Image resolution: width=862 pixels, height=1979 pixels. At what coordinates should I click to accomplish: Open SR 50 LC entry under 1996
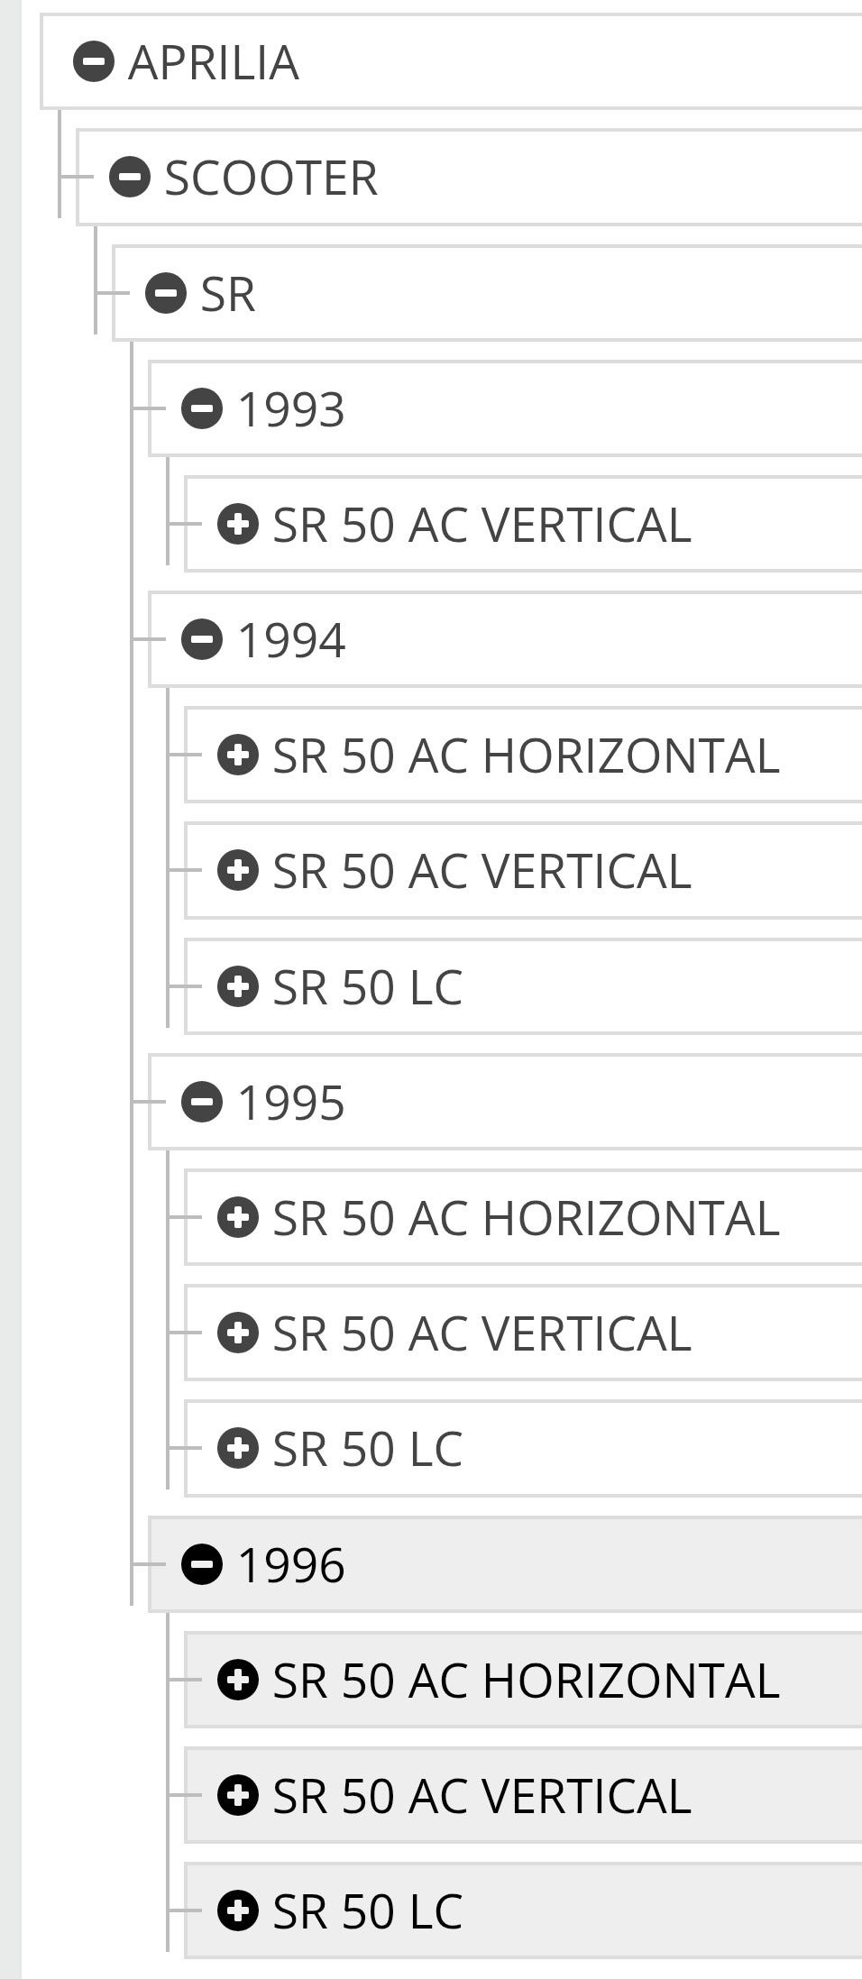pyautogui.click(x=367, y=1910)
